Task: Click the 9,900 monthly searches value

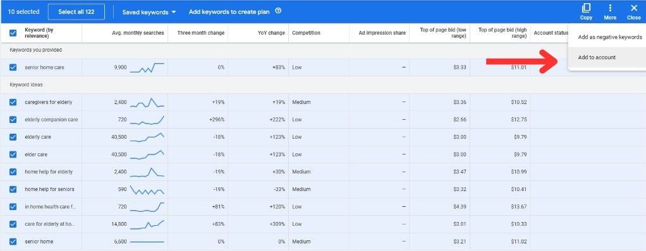Action: (120, 67)
